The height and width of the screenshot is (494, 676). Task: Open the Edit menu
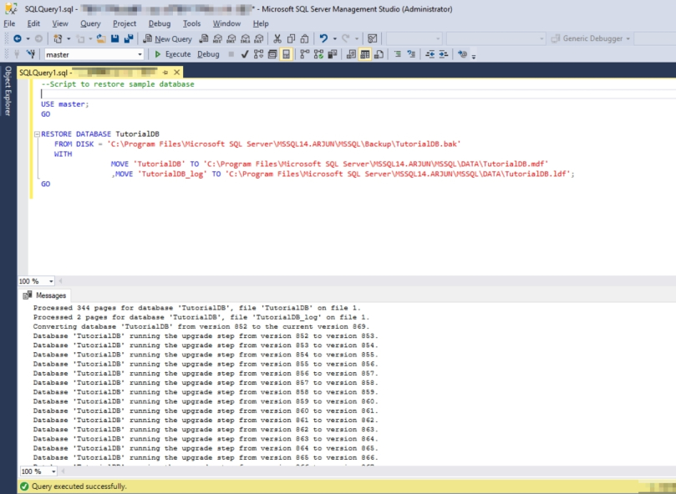tap(33, 23)
